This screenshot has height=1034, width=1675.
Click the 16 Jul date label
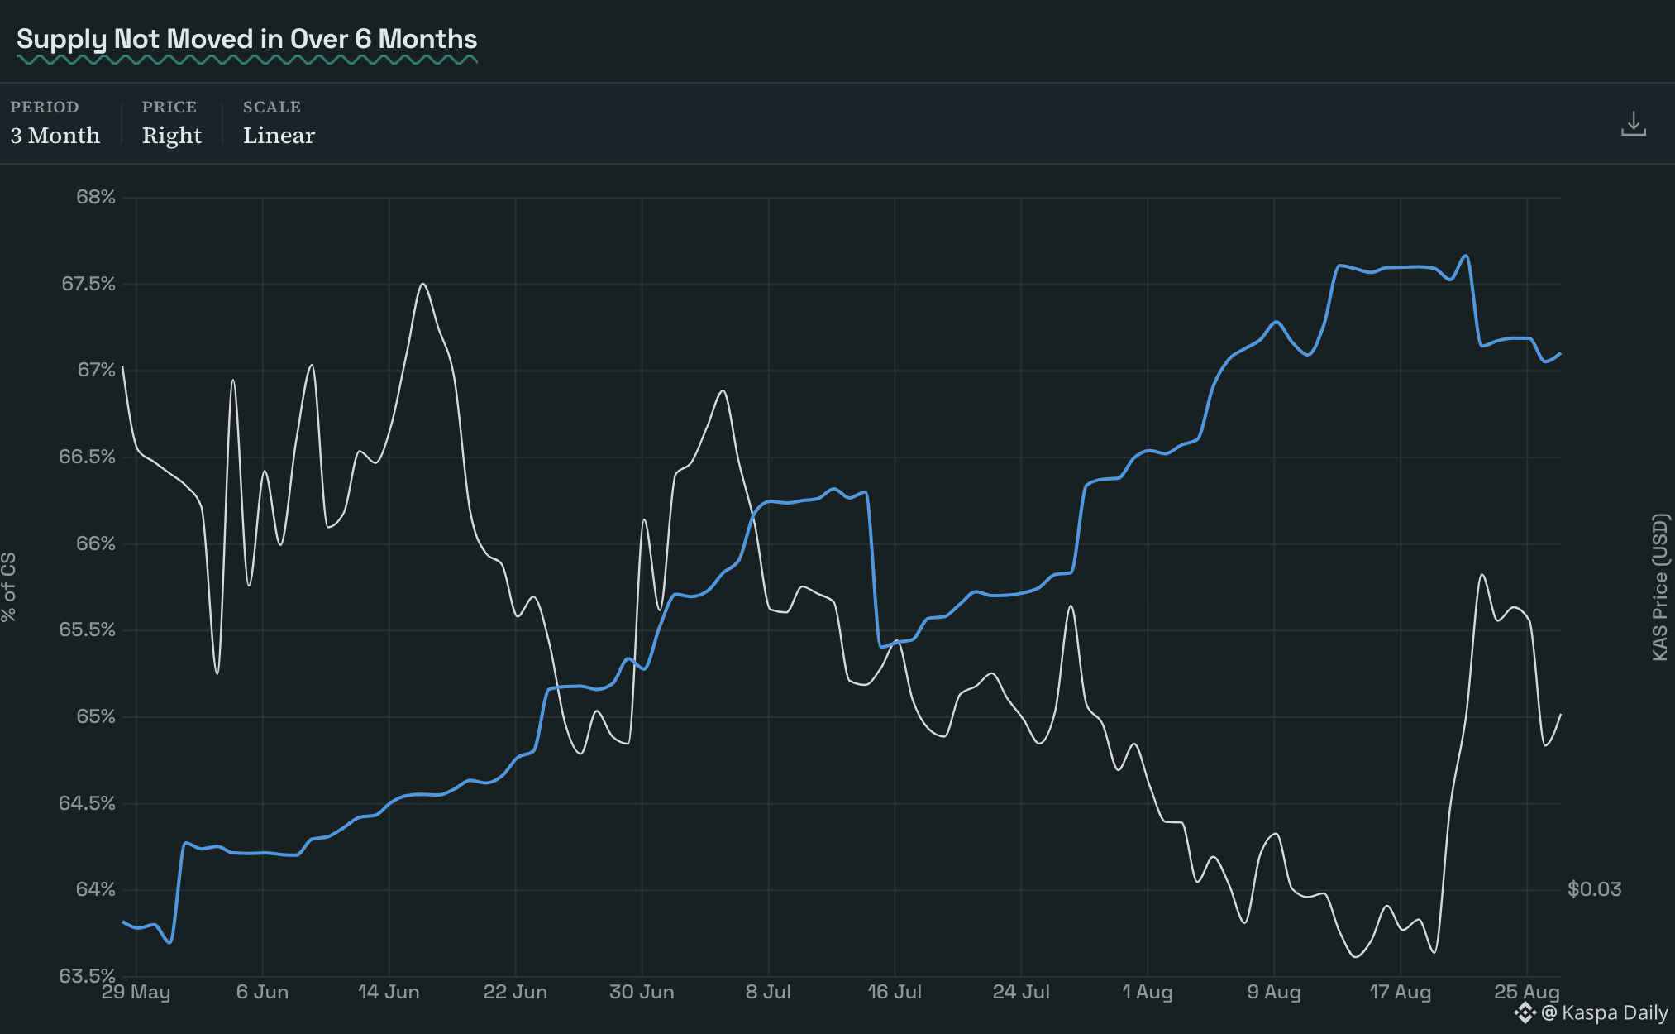tap(895, 992)
